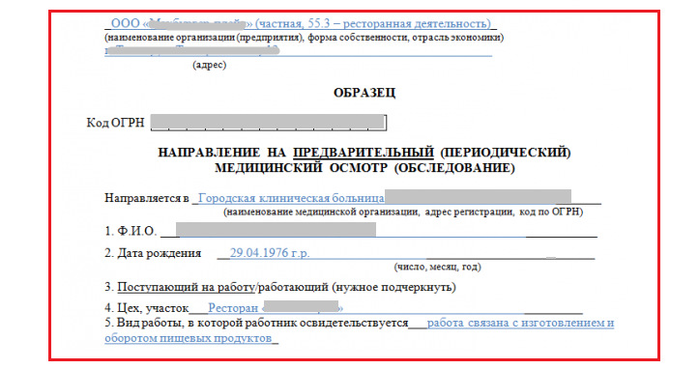Click the word ОБРАЗЕЦ heading
The height and width of the screenshot is (369, 699).
[364, 93]
